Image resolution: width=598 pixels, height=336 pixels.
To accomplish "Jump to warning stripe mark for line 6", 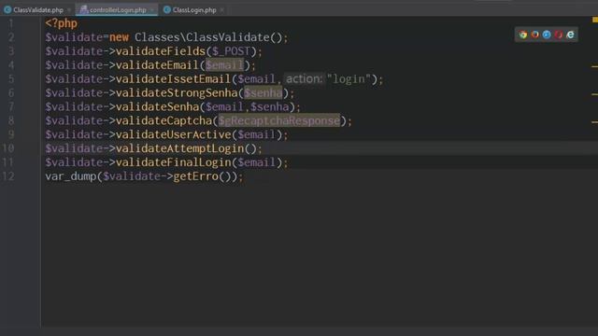I will 594,93.
